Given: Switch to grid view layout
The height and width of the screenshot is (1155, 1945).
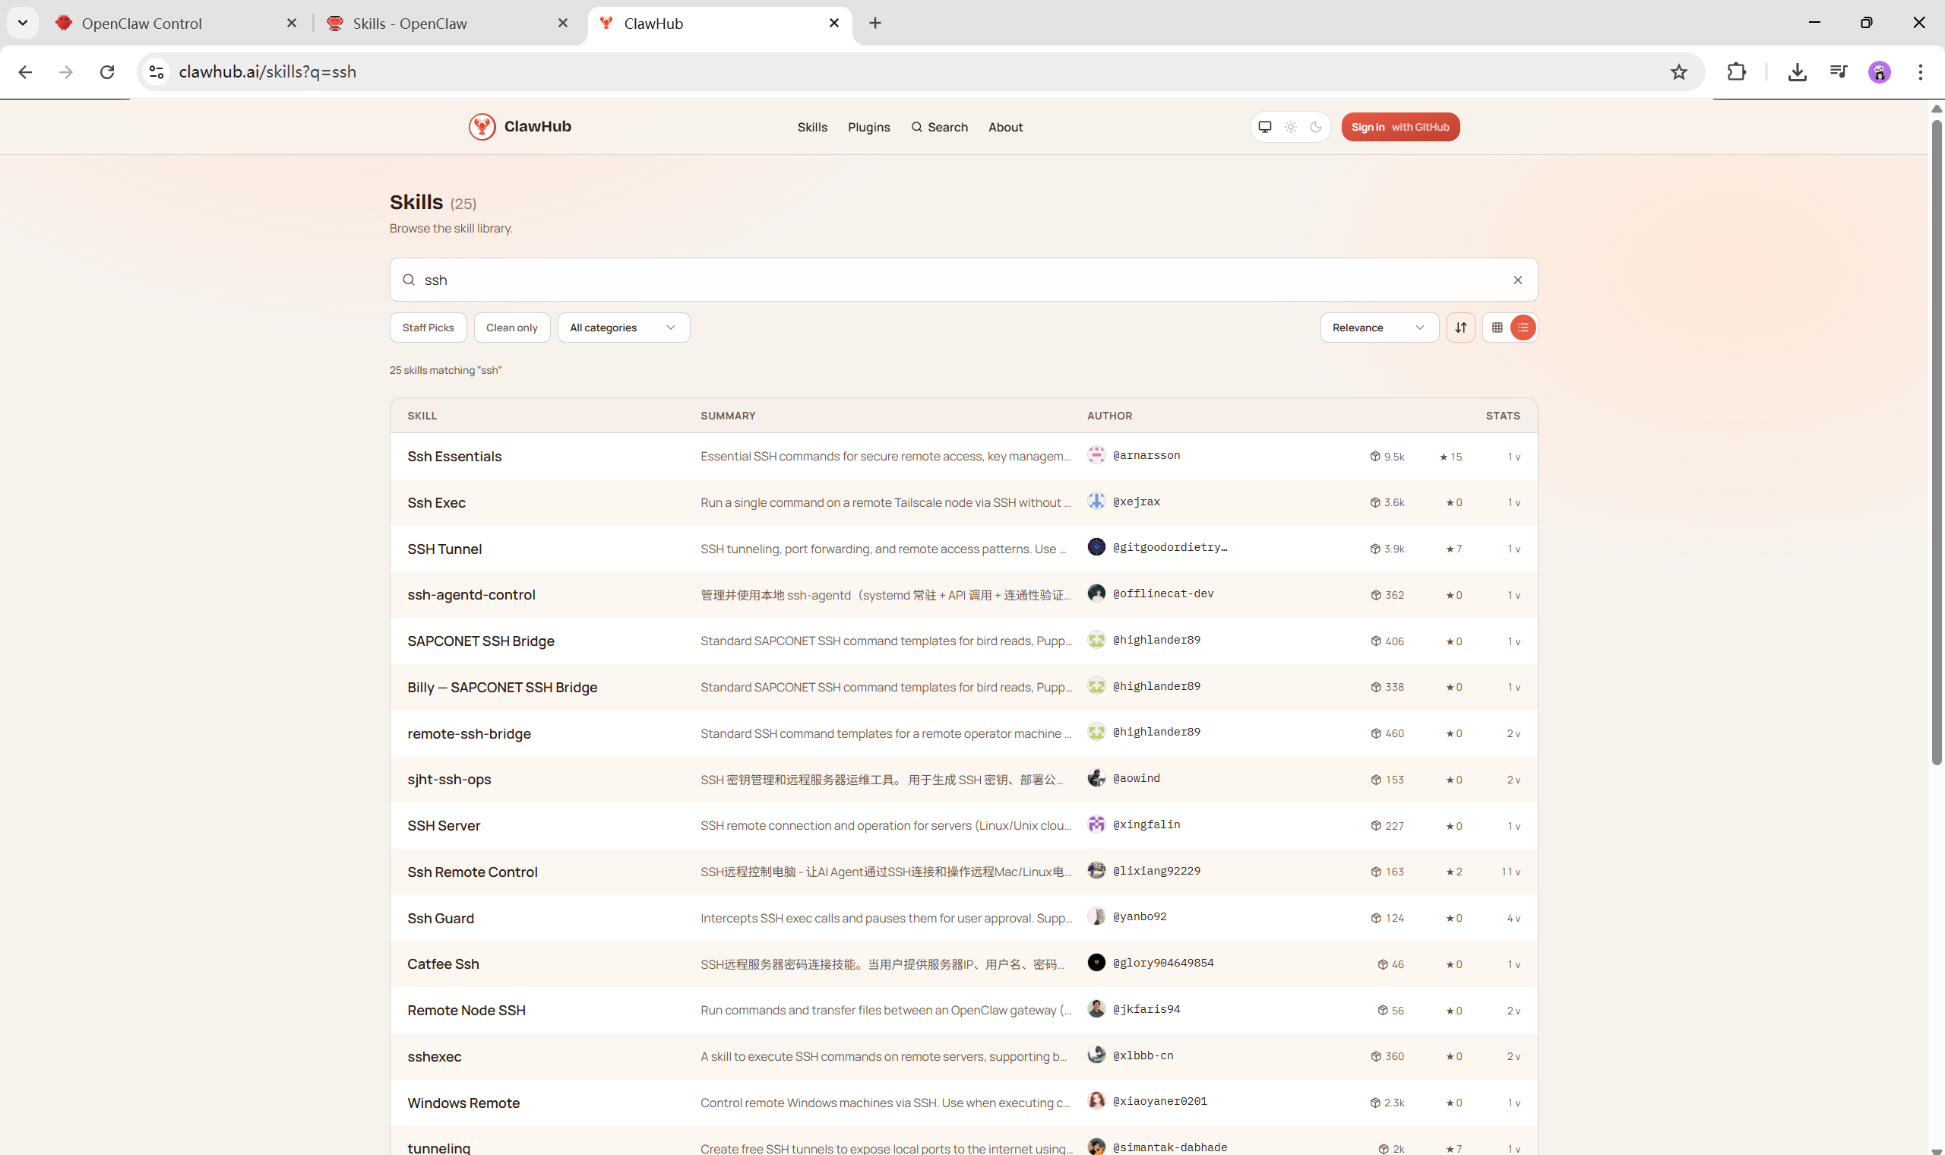Looking at the screenshot, I should [1497, 328].
